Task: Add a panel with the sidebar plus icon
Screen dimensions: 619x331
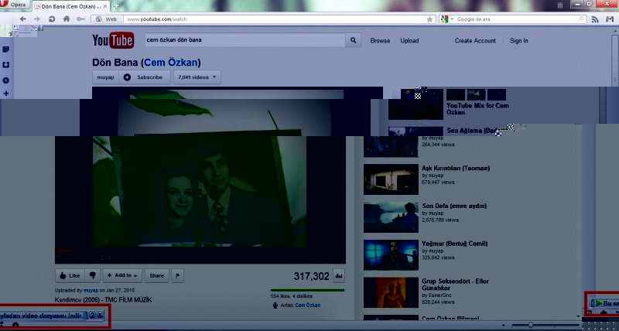Action: [6, 94]
